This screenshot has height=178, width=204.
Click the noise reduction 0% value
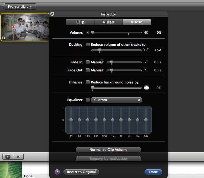(159, 88)
